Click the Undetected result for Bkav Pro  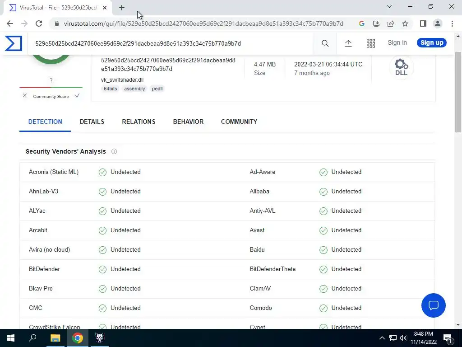point(125,289)
